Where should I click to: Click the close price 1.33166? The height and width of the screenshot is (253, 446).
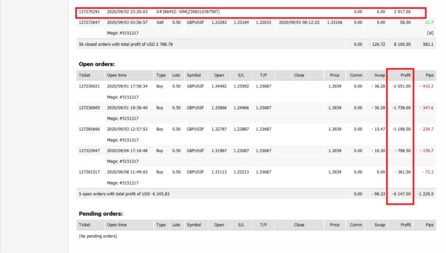pos(335,23)
